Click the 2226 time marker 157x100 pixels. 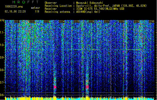point(91,21)
